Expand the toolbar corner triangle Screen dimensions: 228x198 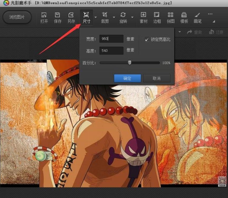tap(214, 21)
